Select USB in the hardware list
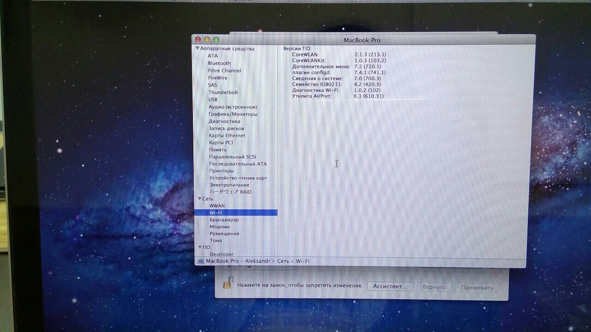591x332 pixels. pyautogui.click(x=213, y=100)
